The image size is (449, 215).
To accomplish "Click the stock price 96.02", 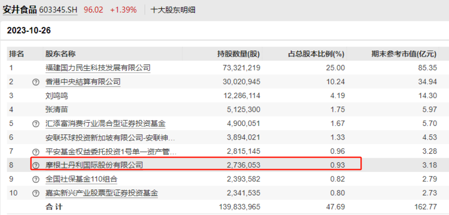I will click(x=93, y=10).
